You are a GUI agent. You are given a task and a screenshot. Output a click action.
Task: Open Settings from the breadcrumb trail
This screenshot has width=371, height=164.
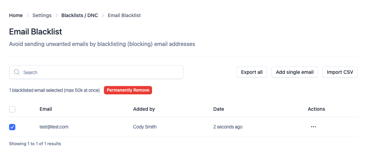42,15
